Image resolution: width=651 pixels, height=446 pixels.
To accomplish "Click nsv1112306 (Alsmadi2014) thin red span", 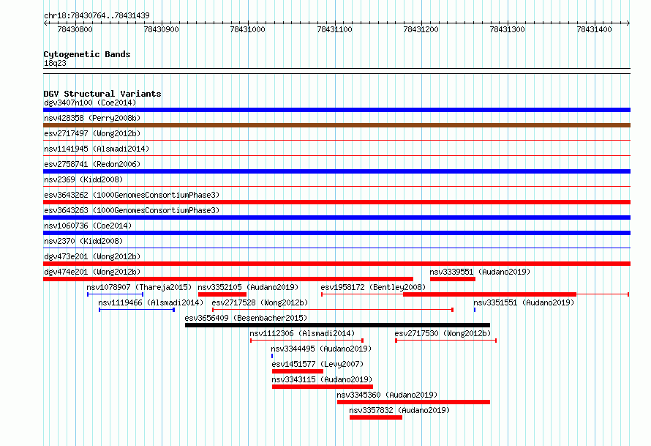I will click(x=306, y=341).
